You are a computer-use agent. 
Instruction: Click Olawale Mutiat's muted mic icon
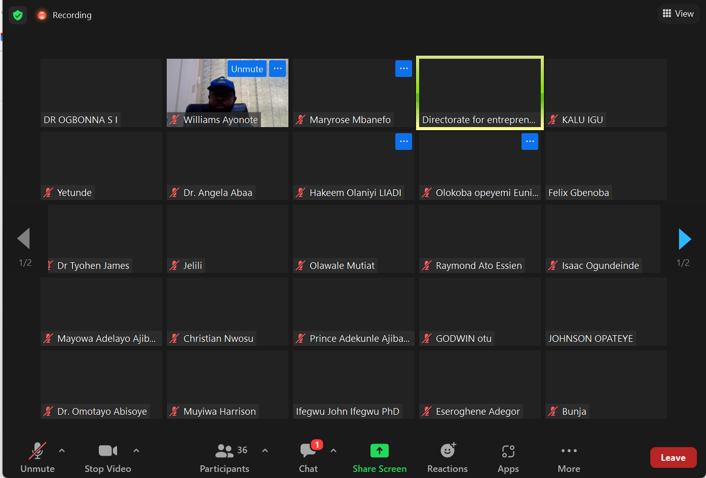(x=301, y=266)
